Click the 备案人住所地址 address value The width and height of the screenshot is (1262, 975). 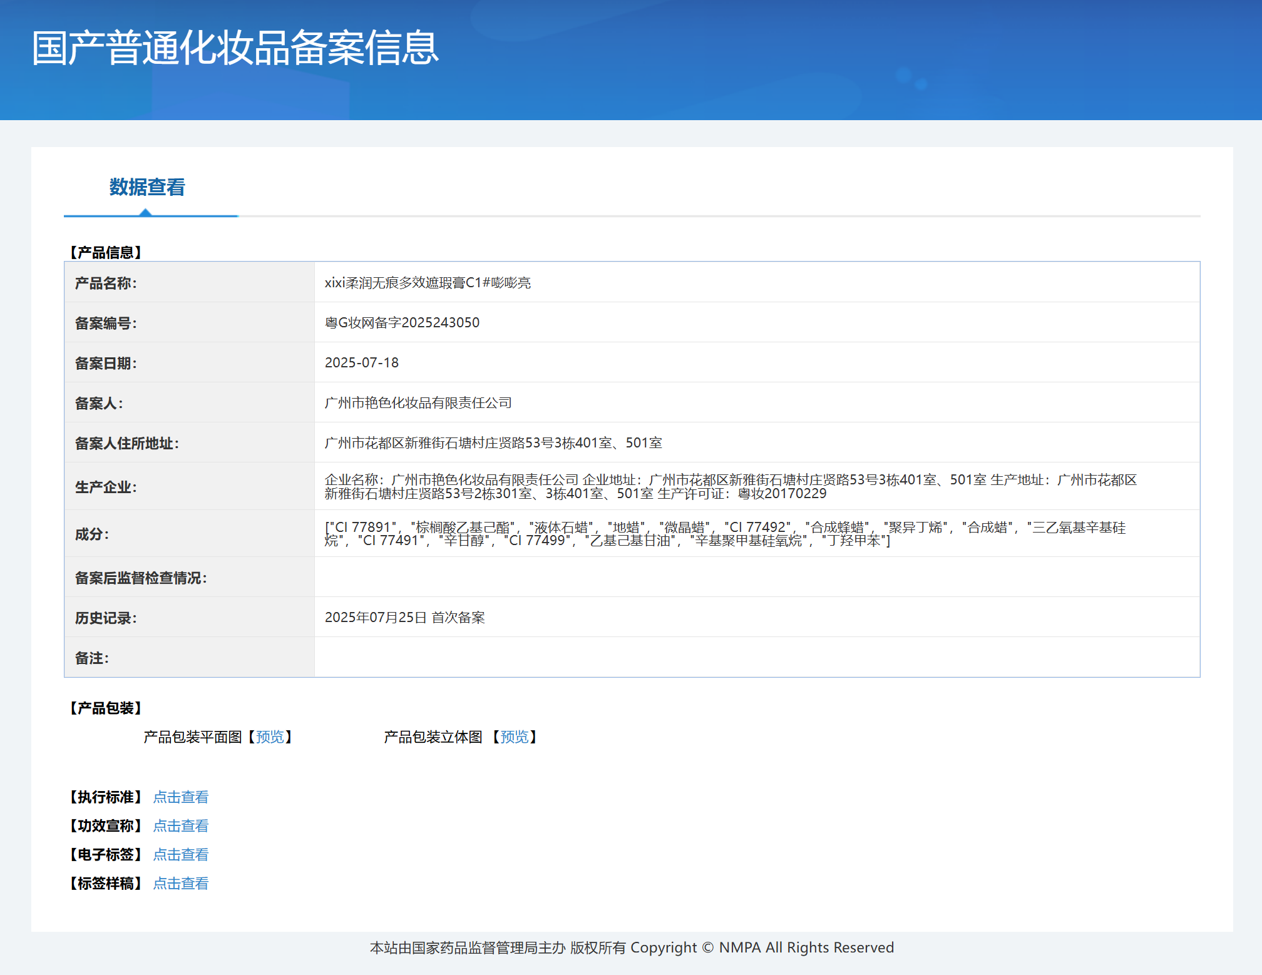493,443
